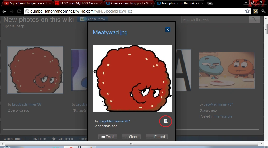
Task: Click the Share button
Action: pos(131,137)
